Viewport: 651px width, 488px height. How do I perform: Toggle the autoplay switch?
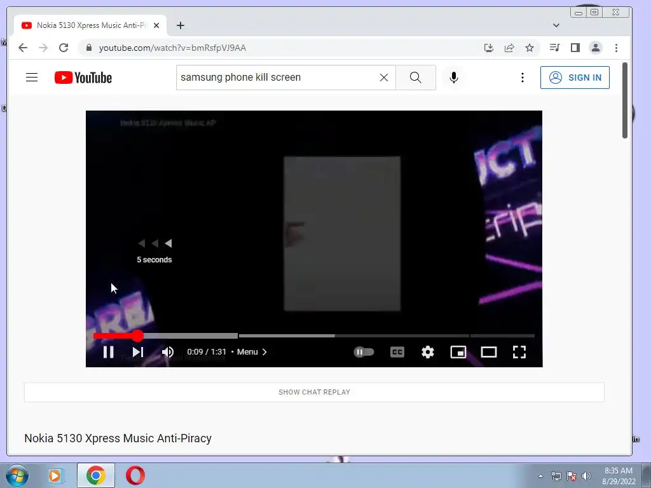pyautogui.click(x=364, y=352)
